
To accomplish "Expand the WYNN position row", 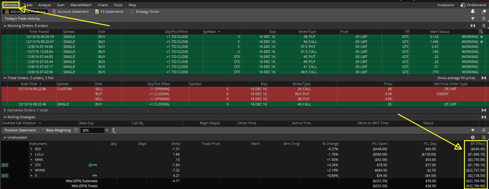I will (31, 170).
